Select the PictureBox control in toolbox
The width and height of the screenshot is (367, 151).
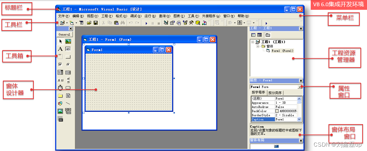[x=68, y=42]
